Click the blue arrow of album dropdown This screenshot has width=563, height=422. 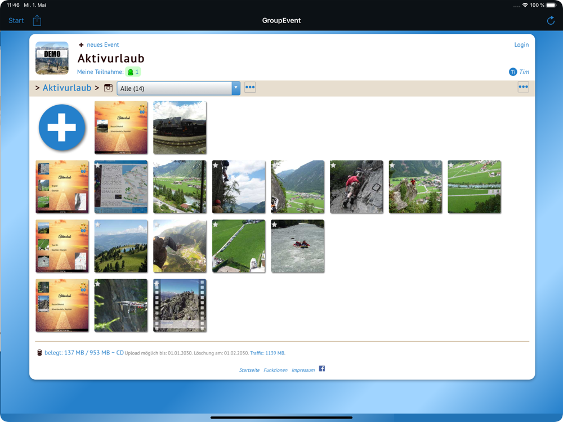click(x=236, y=88)
